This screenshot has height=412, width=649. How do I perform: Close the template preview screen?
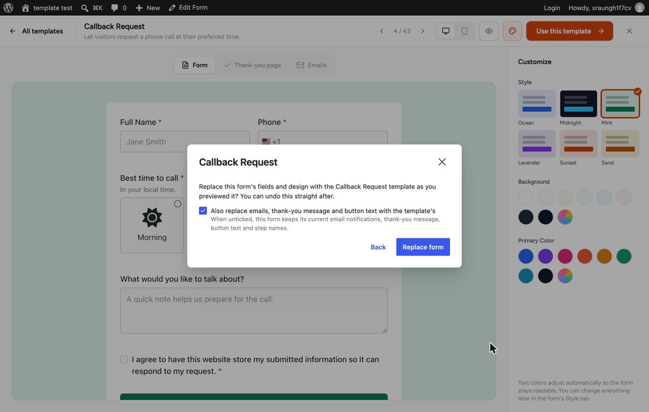point(629,31)
